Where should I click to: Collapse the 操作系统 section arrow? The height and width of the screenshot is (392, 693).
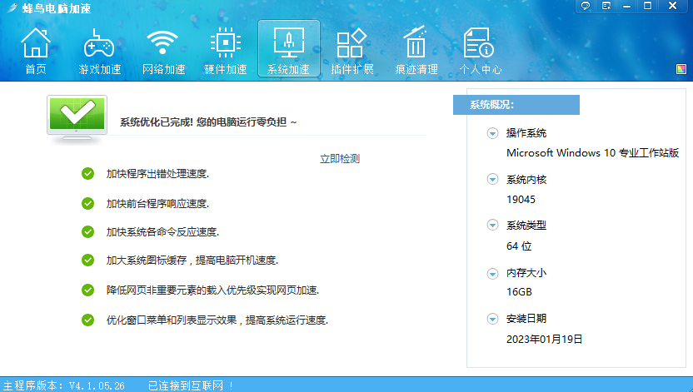pos(492,133)
